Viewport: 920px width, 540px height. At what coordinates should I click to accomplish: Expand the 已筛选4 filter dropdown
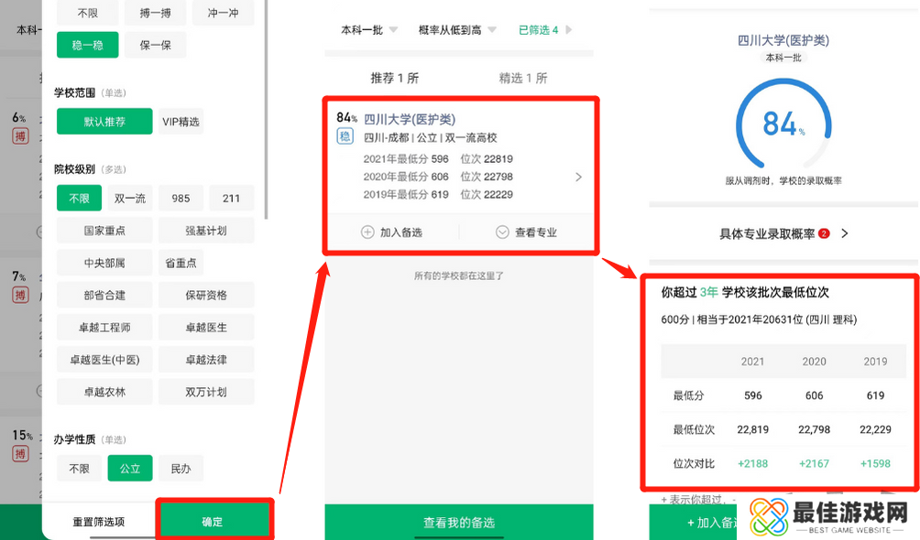coord(543,29)
